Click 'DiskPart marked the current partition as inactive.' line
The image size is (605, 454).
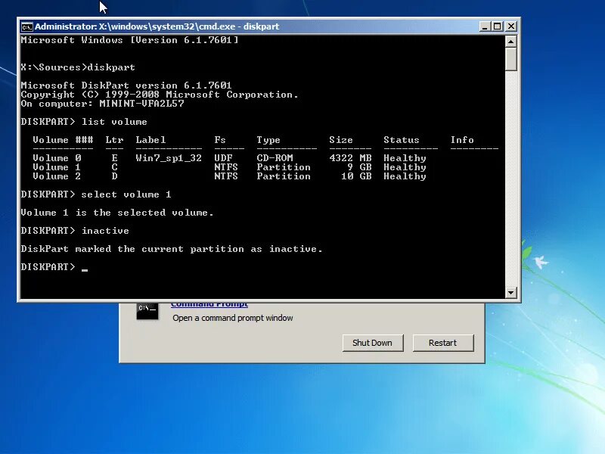point(172,249)
